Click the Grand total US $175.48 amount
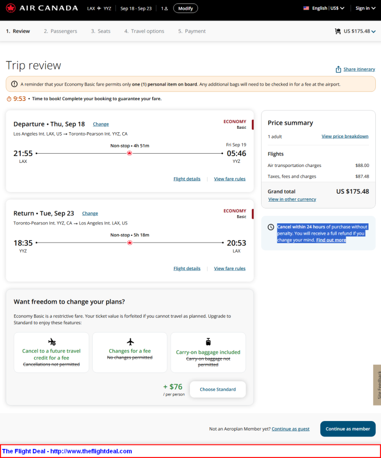 [353, 191]
